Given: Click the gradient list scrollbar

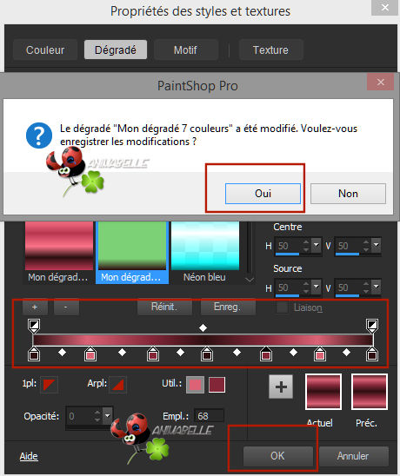Looking at the screenshot, I should coord(250,248).
